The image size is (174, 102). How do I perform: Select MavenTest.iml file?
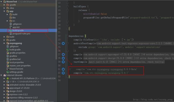(16, 69)
